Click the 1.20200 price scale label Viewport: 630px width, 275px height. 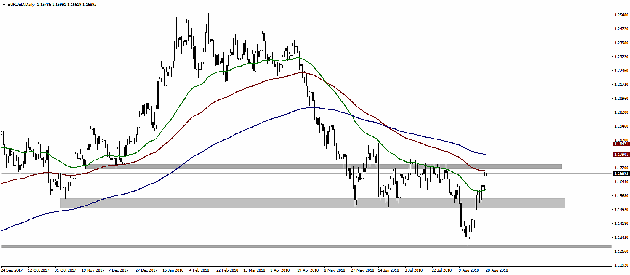point(622,112)
